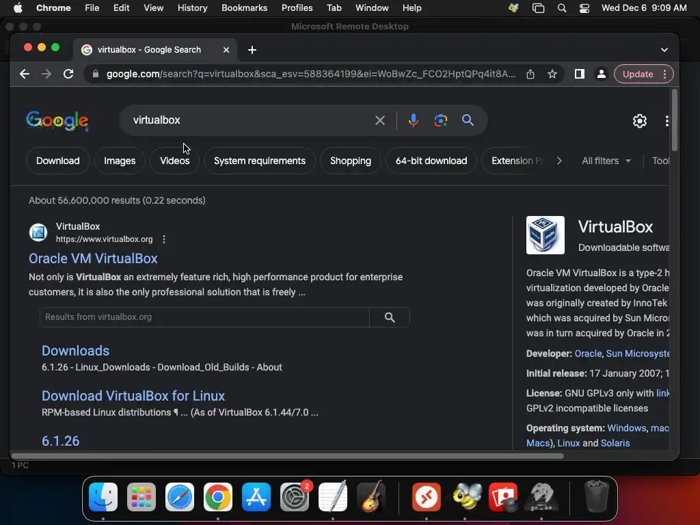Follow the Oracle developer link
Image resolution: width=700 pixels, height=525 pixels.
(x=588, y=353)
